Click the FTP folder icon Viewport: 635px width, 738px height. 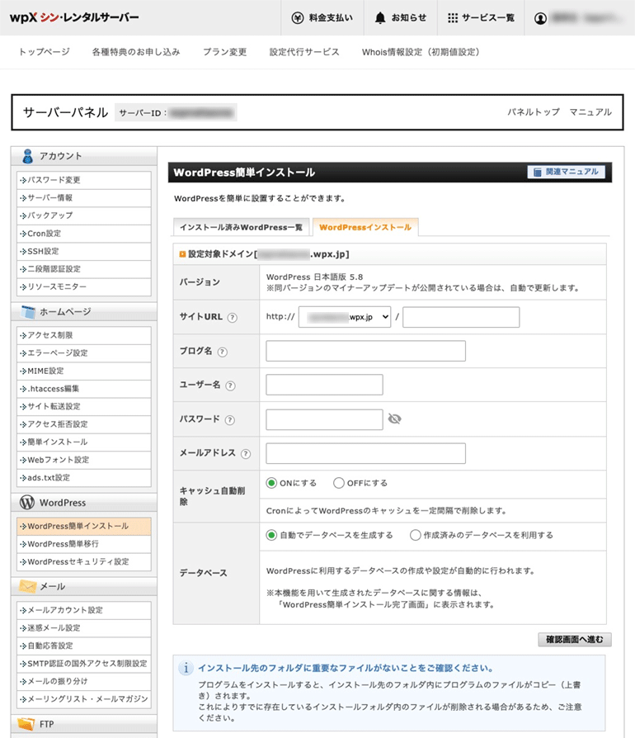(26, 724)
